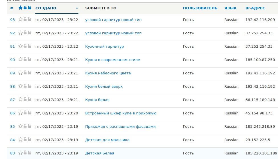Image resolution: width=278 pixels, height=159 pixels.
Task: Toggle lock status of submission 89
Action: pyautogui.click(x=25, y=72)
